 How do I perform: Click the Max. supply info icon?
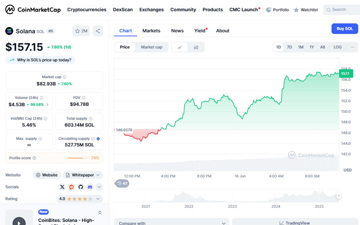click(40, 139)
